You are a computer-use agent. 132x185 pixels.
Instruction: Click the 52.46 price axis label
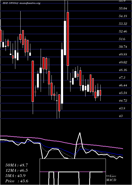tap(123, 31)
